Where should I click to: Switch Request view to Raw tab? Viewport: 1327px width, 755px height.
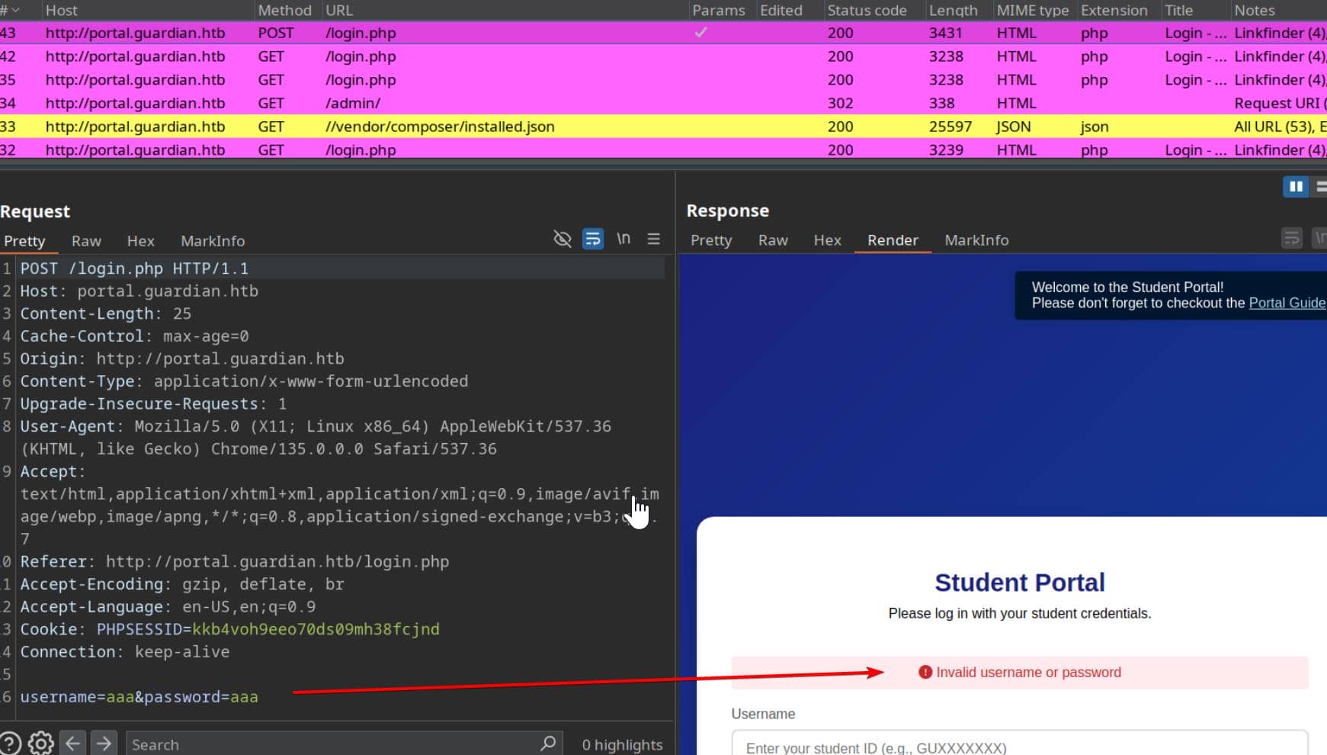[x=86, y=241]
